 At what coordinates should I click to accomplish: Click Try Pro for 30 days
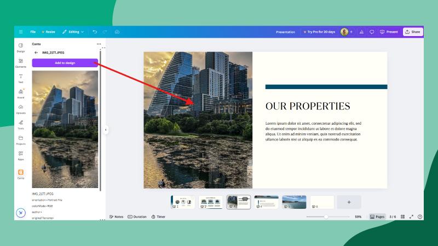click(319, 32)
